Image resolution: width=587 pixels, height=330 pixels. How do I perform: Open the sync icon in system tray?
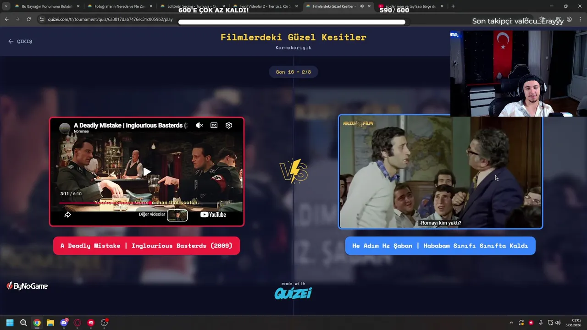click(x=521, y=323)
